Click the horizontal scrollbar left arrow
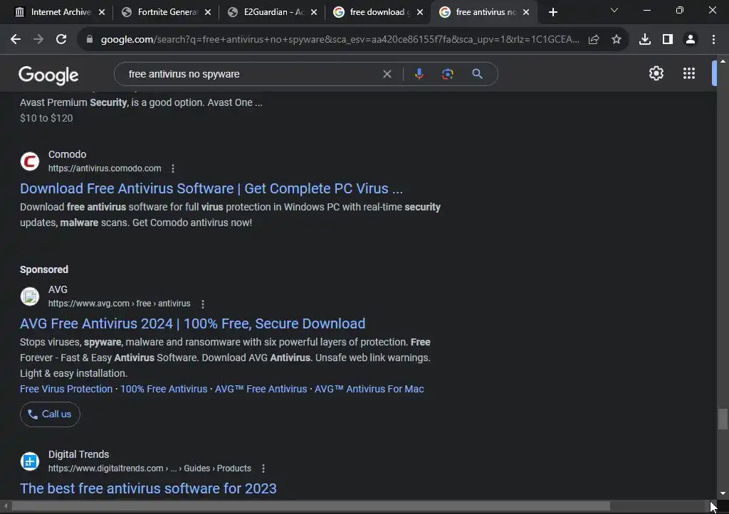This screenshot has height=514, width=729. coord(6,505)
